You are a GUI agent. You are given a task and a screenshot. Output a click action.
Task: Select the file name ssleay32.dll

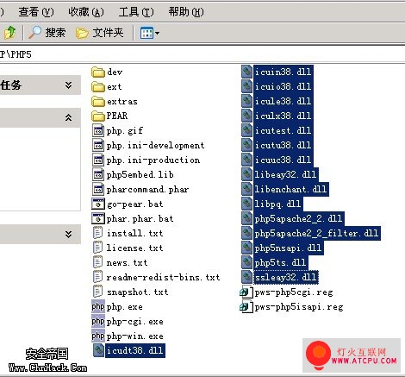285,277
